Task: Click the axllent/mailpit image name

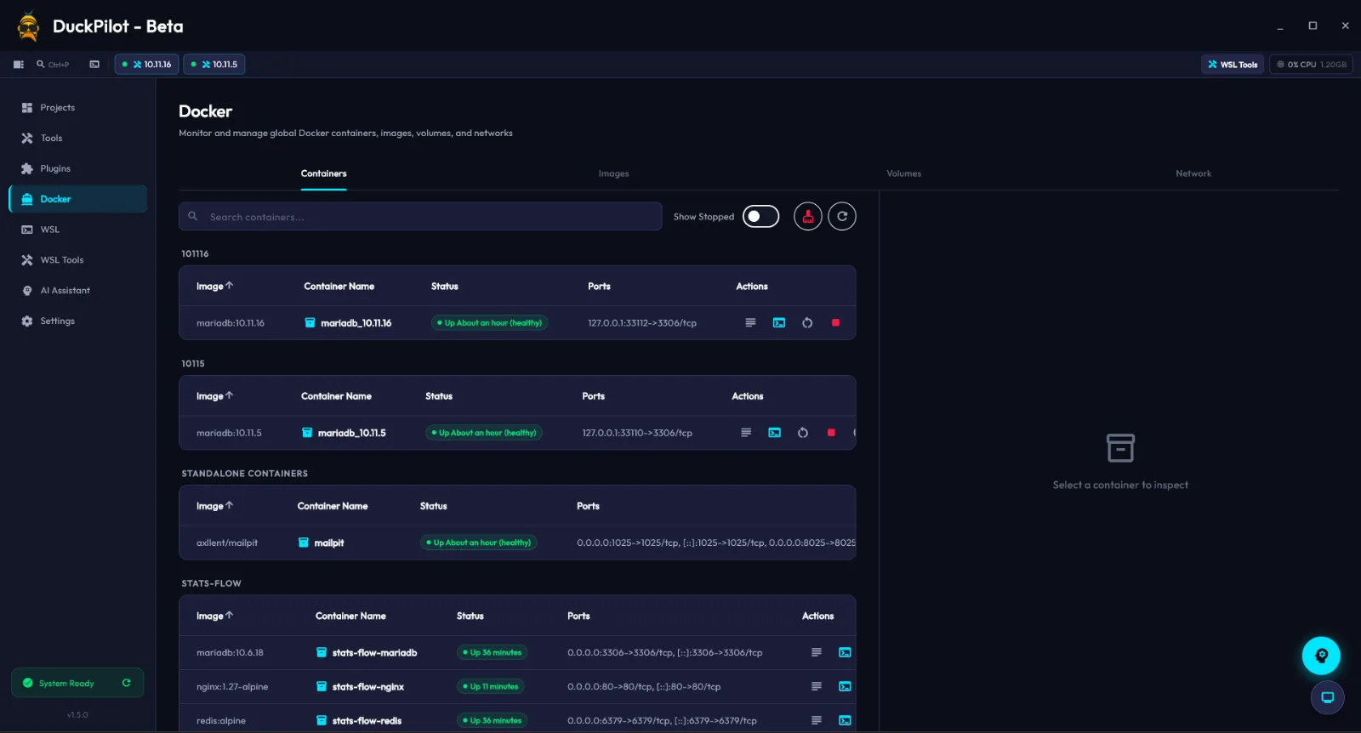Action: tap(227, 543)
